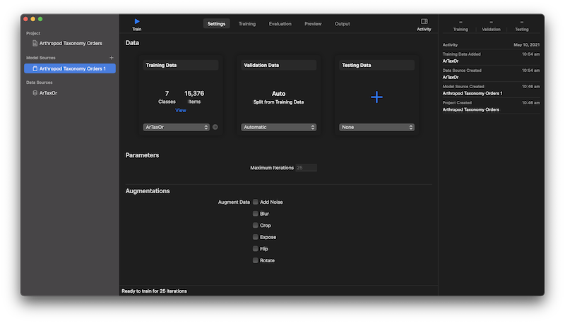Check the Flip augmentation option
This screenshot has width=565, height=323.
pyautogui.click(x=256, y=249)
